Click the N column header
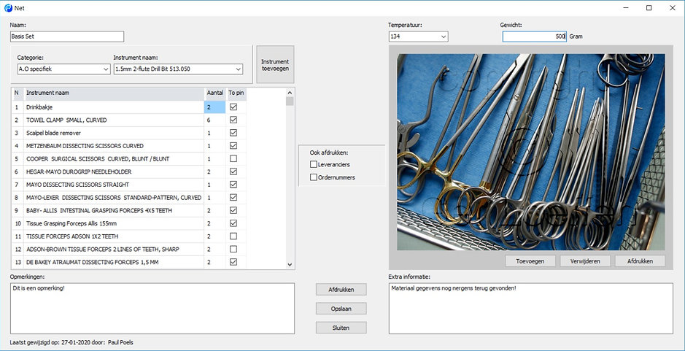Viewport: 685px width, 351px height. 17,93
